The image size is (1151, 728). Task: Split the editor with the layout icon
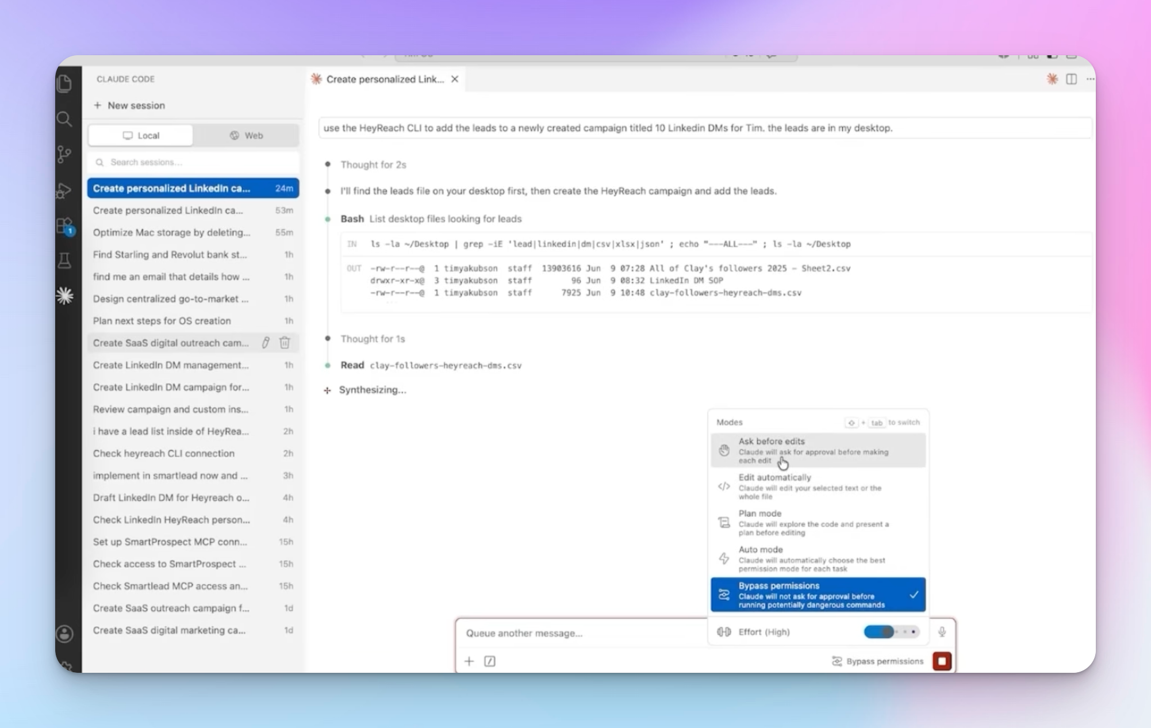1071,79
